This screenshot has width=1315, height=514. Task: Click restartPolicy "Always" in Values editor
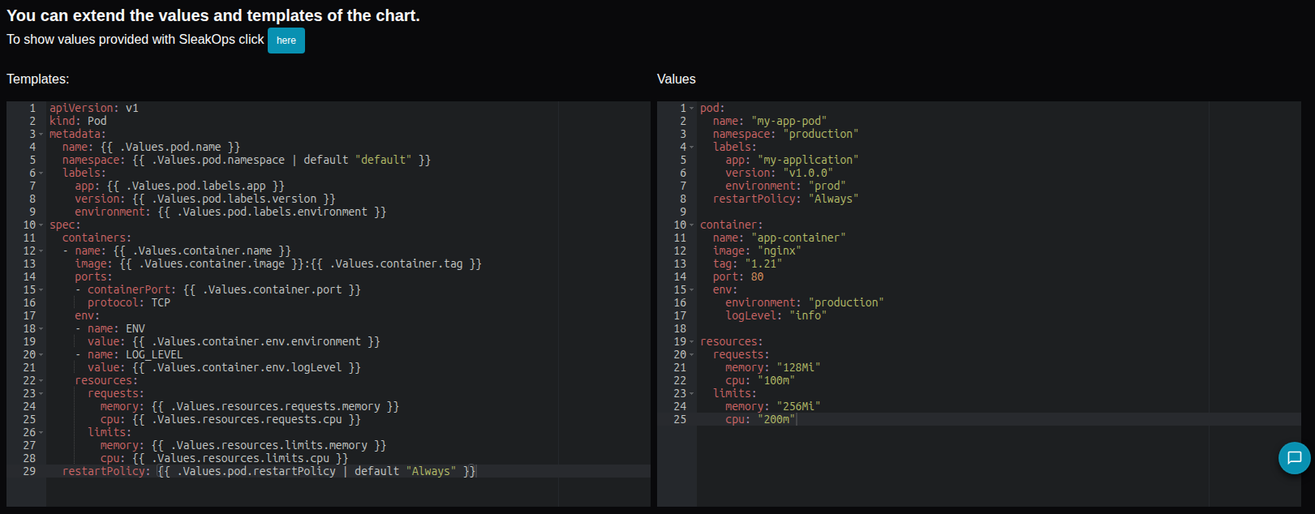[785, 199]
